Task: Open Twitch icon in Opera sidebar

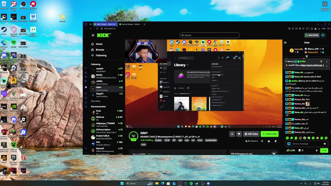Action: click(86, 87)
